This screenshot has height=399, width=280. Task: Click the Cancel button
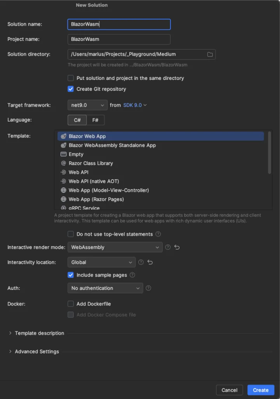[230, 390]
